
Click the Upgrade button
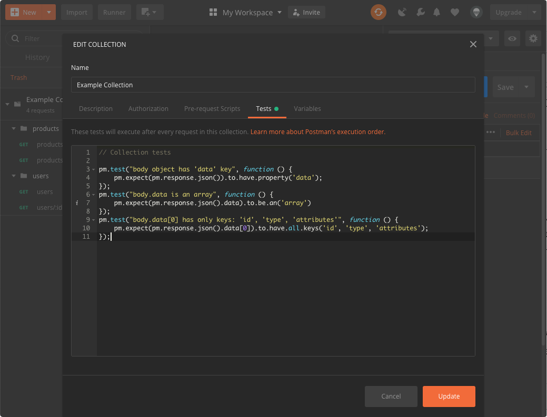[509, 12]
